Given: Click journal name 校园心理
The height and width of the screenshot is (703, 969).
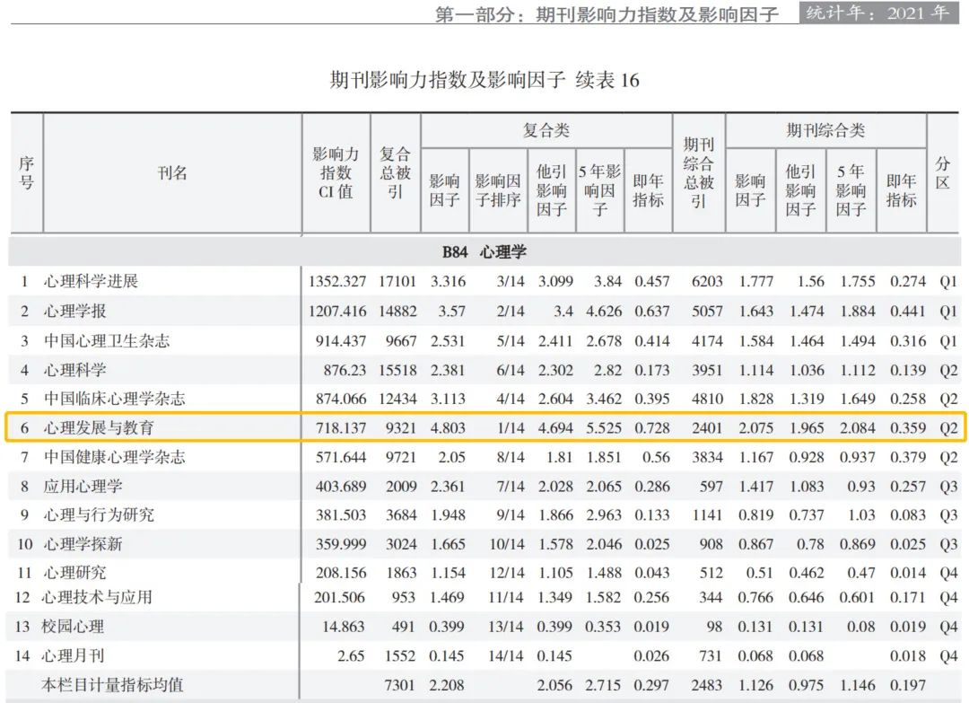Looking at the screenshot, I should (75, 627).
